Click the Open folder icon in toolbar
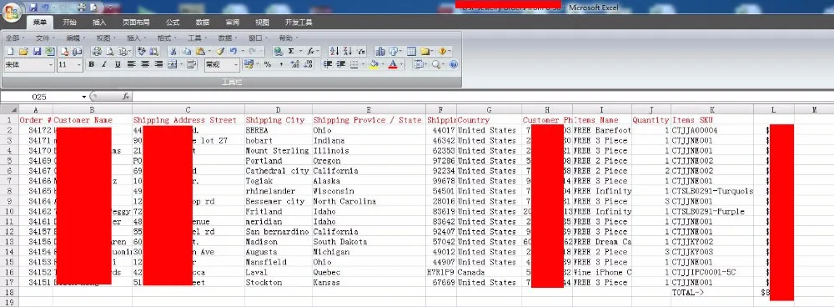Image resolution: width=834 pixels, height=307 pixels. click(x=23, y=52)
